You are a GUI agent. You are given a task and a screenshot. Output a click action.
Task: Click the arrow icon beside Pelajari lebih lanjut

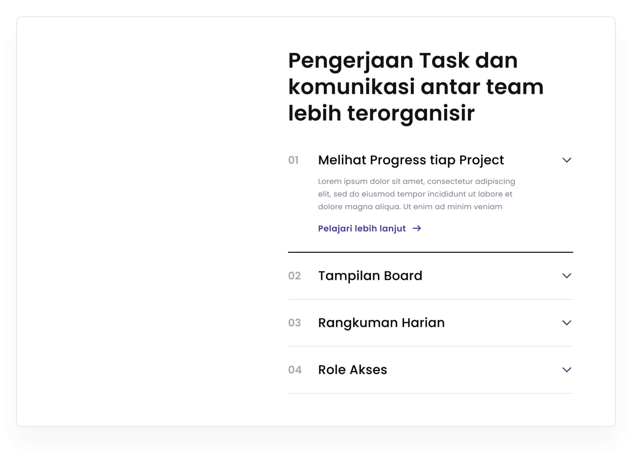pyautogui.click(x=417, y=229)
